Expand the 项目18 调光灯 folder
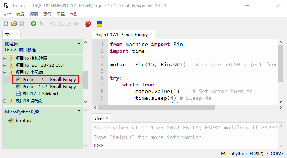This screenshot has height=158, width=287. pos(5,101)
